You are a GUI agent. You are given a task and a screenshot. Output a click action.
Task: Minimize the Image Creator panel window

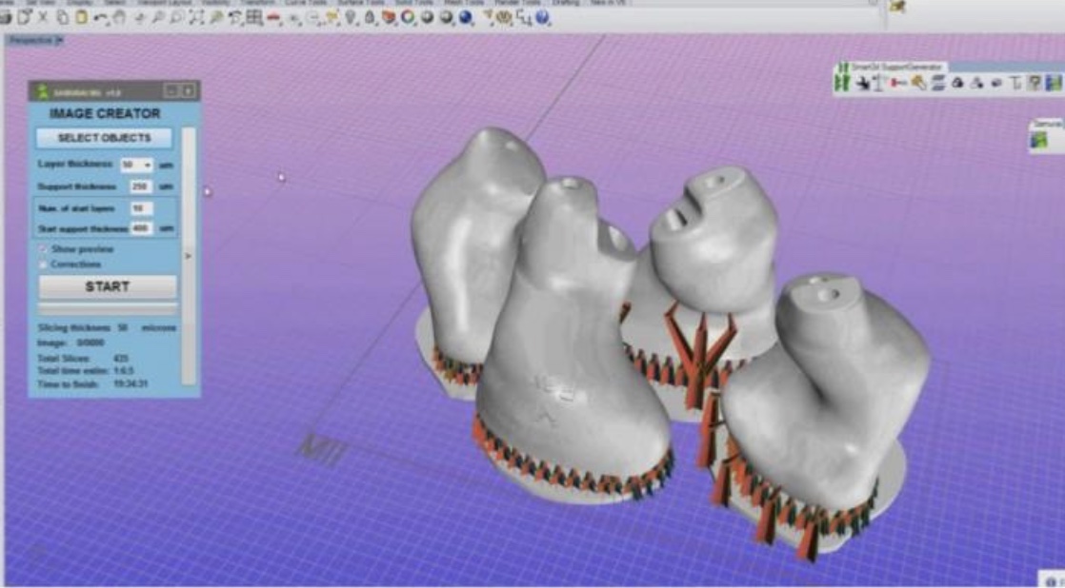point(171,91)
